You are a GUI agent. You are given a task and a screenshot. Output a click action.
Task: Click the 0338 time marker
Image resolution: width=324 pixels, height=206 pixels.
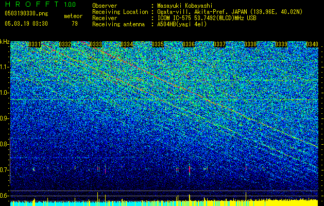pyautogui.click(x=250, y=44)
